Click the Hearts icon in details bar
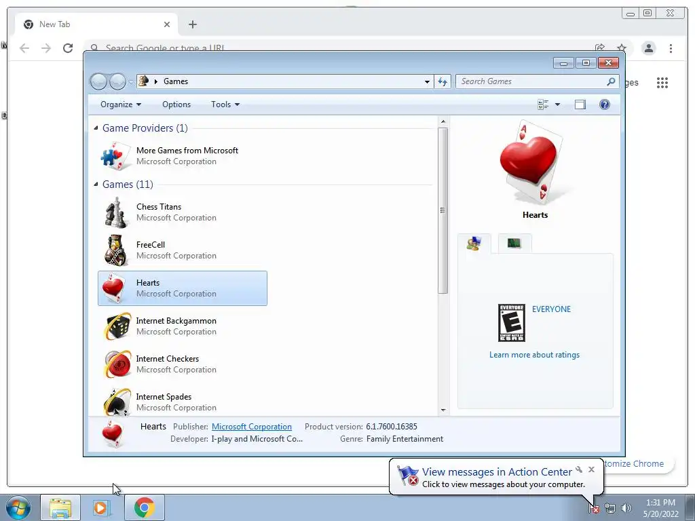 (x=112, y=433)
